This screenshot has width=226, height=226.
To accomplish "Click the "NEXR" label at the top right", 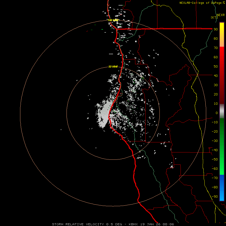I will pyautogui.click(x=221, y=15).
